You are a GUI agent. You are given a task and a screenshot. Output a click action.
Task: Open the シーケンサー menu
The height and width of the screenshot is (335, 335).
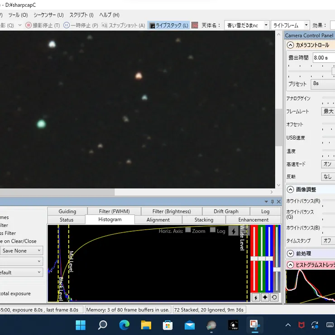click(48, 15)
